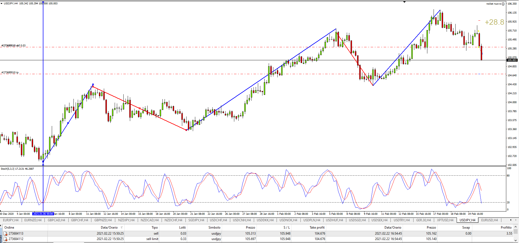The width and height of the screenshot is (519, 243).
Task: Open the USDHUF,H4 chart tab
Action: click(x=334, y=220)
